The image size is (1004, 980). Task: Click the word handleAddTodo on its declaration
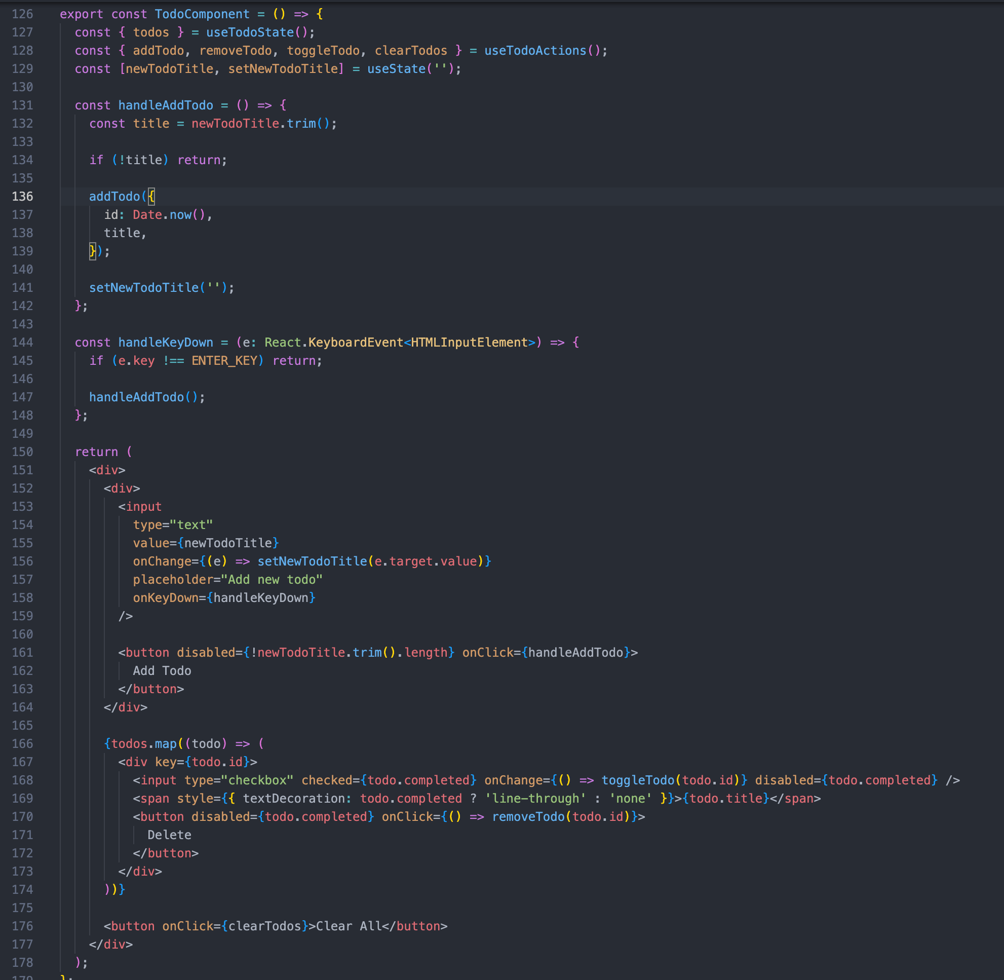click(x=166, y=105)
